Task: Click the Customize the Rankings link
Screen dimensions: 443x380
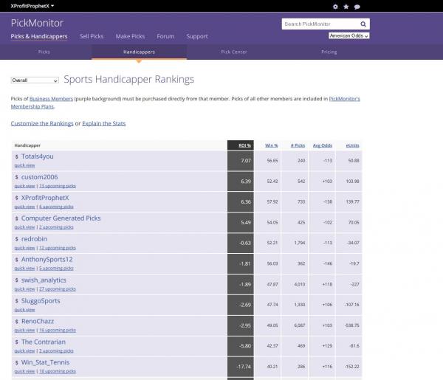Action: [42, 123]
